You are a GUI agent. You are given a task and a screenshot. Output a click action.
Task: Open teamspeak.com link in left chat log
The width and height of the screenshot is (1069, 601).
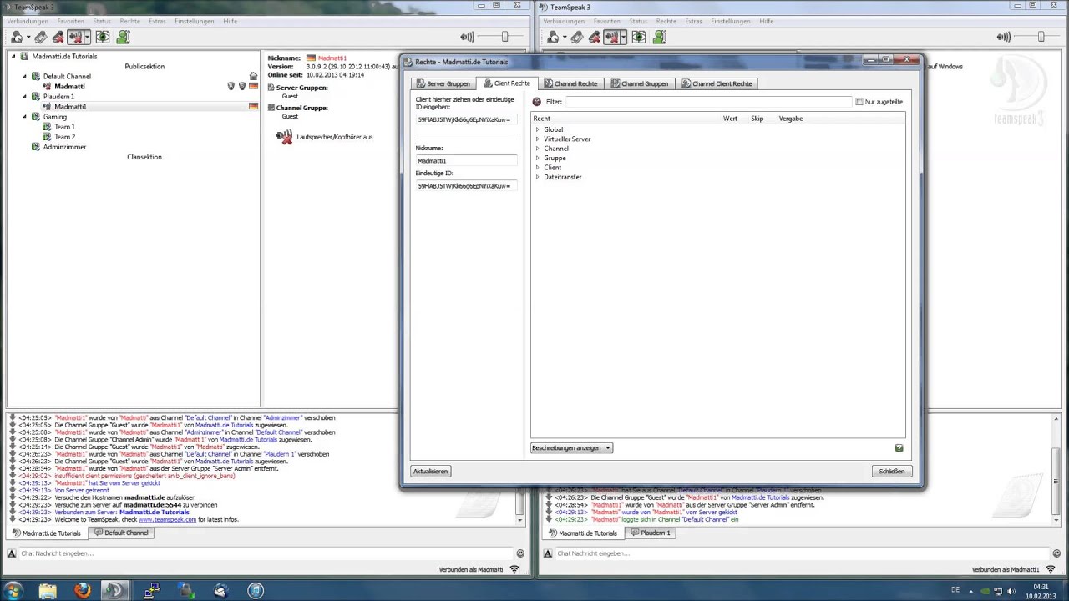pos(167,519)
